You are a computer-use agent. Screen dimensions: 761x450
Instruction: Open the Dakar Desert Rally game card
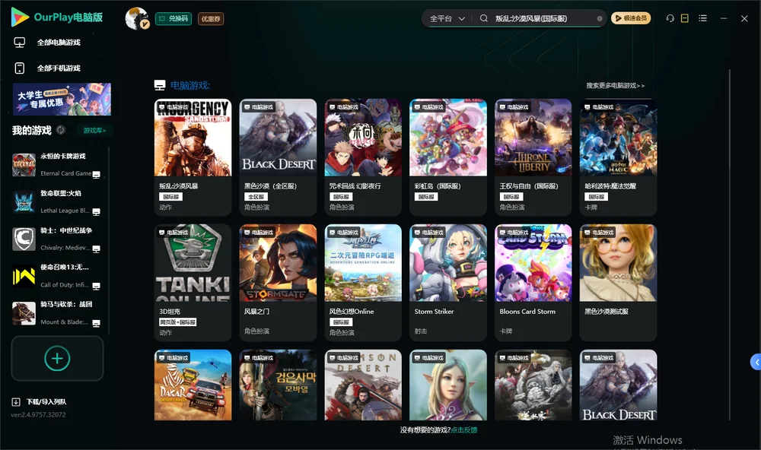coord(193,385)
